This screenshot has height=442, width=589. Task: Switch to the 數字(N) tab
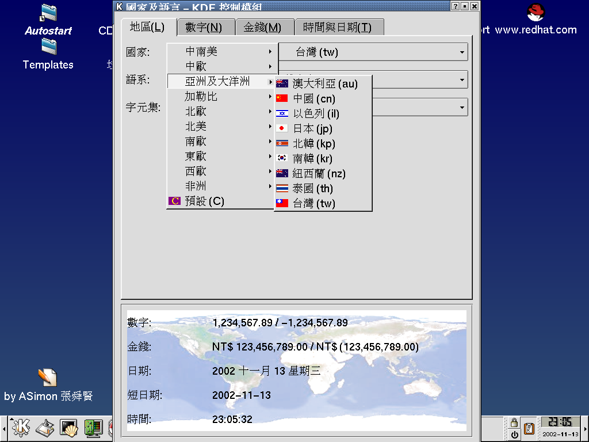[206, 28]
